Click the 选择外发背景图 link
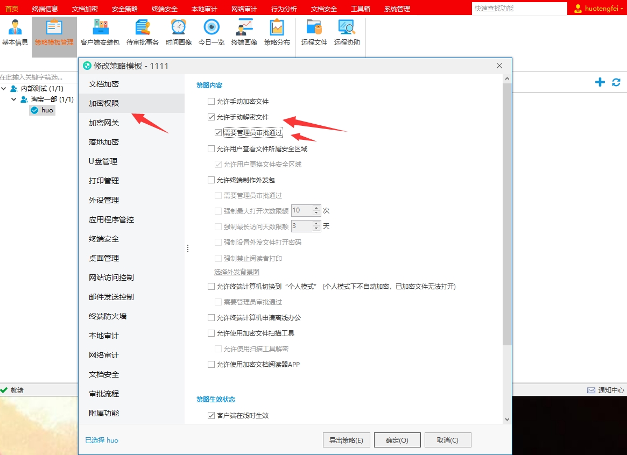 pyautogui.click(x=237, y=272)
